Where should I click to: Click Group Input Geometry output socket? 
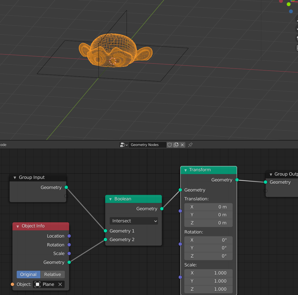coord(66,187)
